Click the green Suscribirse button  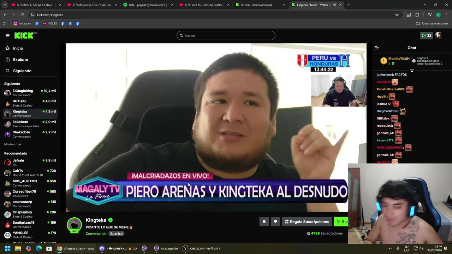coord(341,222)
